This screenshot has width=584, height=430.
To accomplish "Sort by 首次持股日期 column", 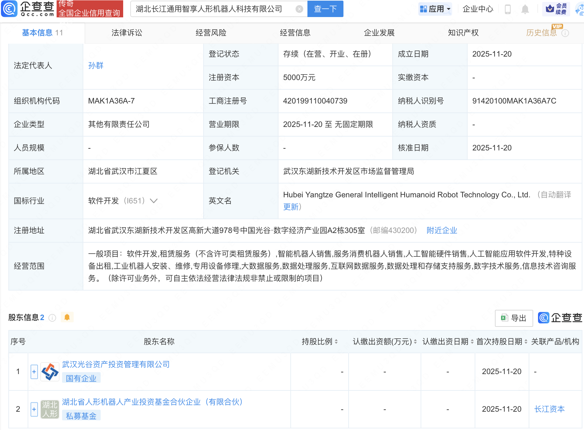I will point(526,342).
